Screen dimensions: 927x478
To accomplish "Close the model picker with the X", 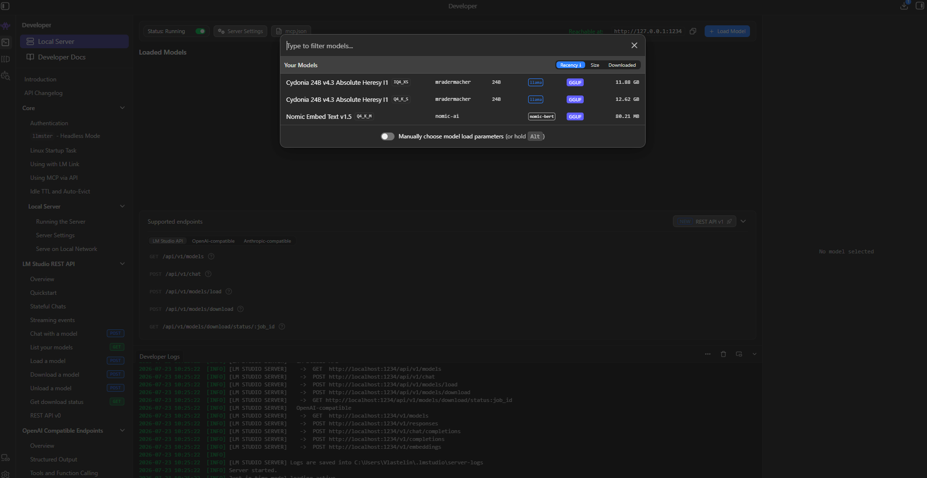I will pos(634,45).
